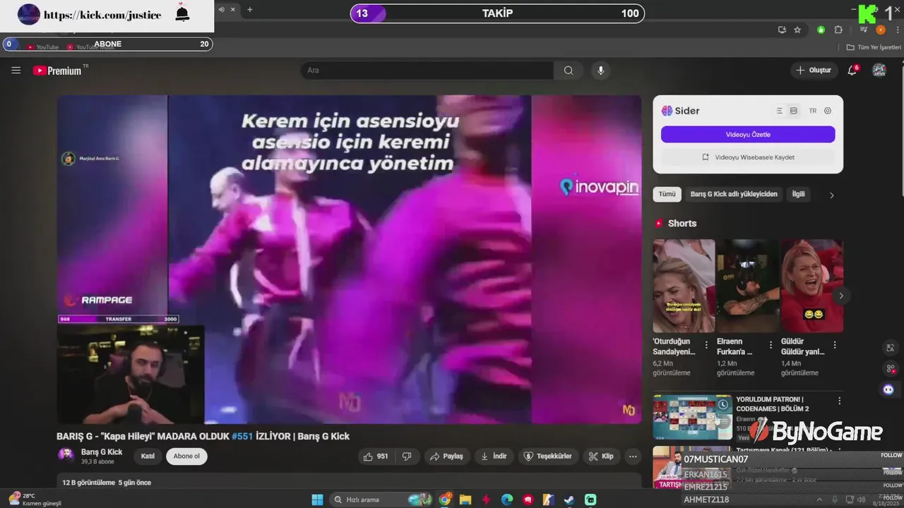Click the search magnifier button
Image resolution: width=904 pixels, height=508 pixels.
(x=569, y=71)
